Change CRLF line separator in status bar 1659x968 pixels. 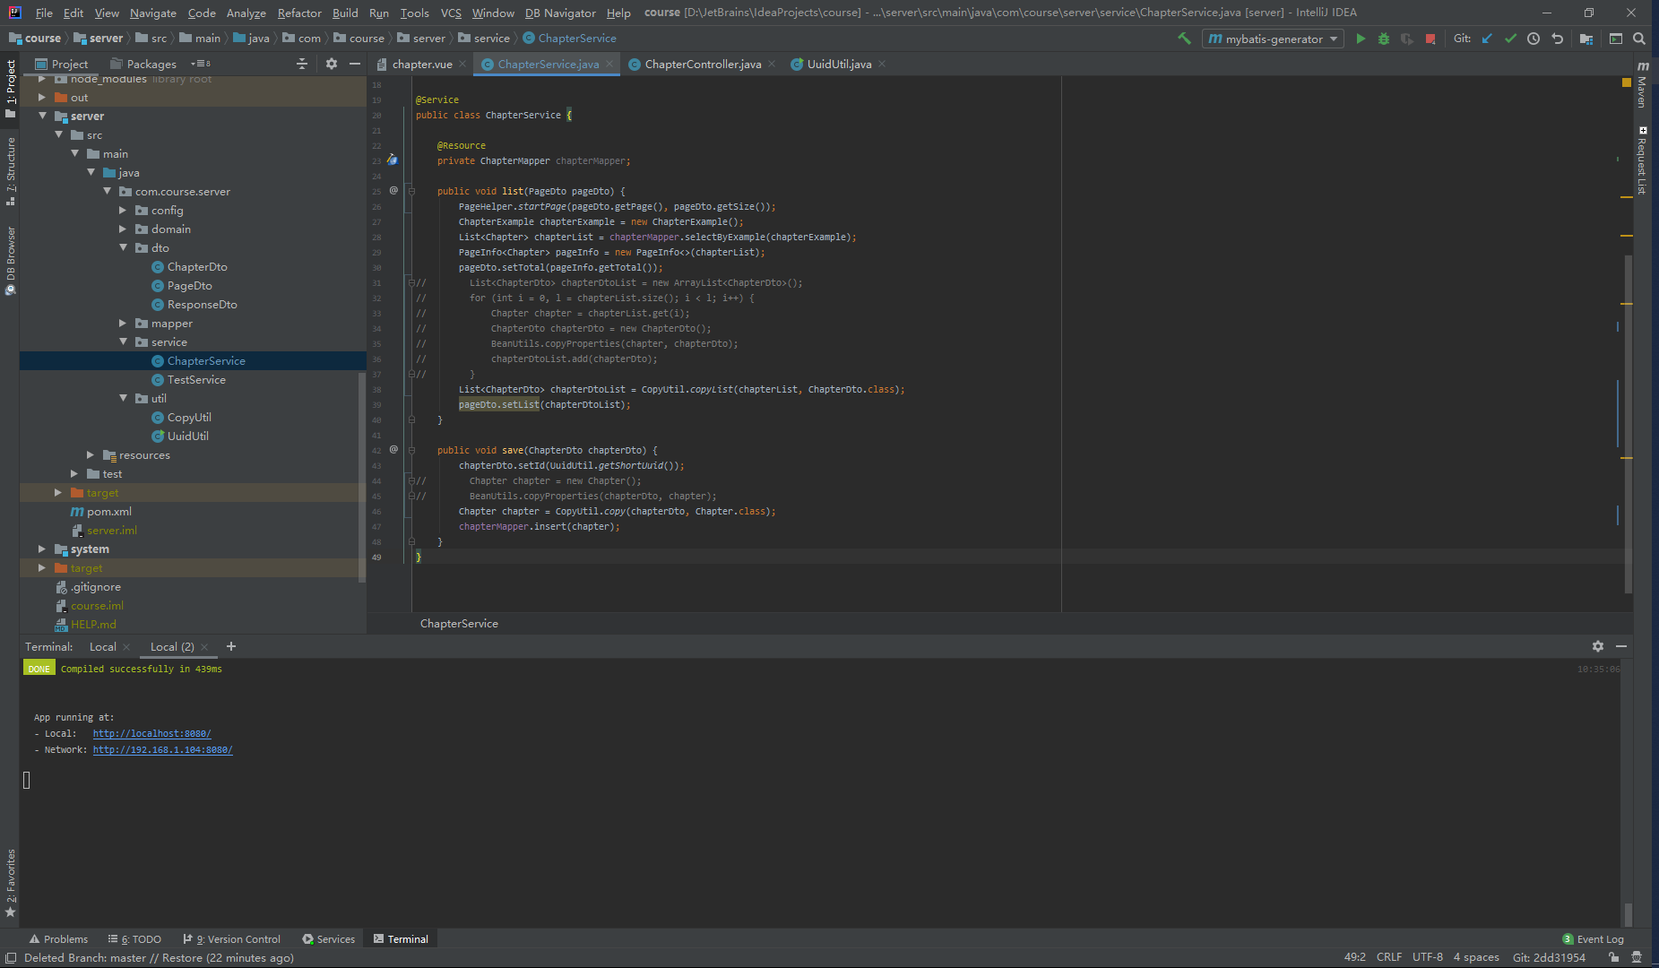(1389, 957)
